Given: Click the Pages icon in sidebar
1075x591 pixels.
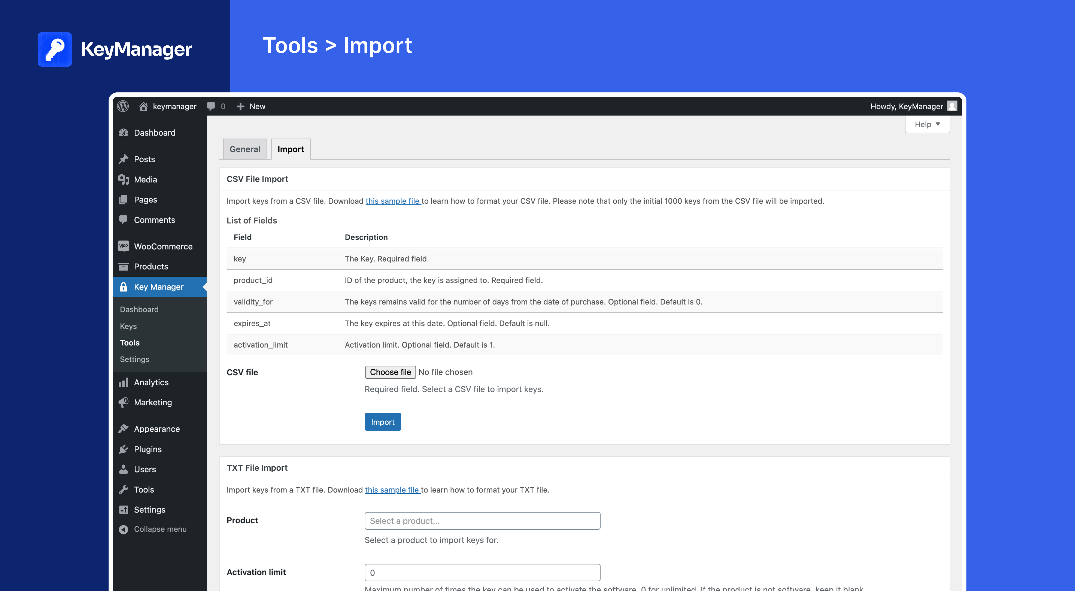Looking at the screenshot, I should [x=124, y=199].
